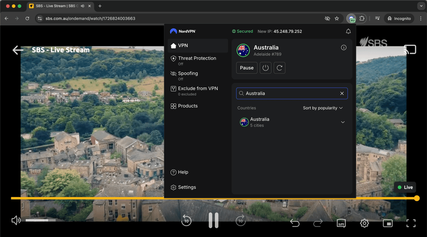427x237 pixels.
Task: Pause the SBS live stream
Action: 213,220
